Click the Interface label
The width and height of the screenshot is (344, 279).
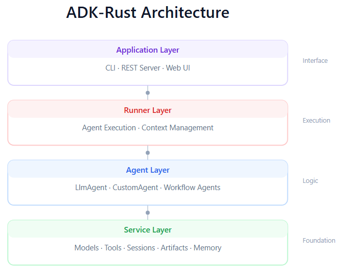(315, 60)
